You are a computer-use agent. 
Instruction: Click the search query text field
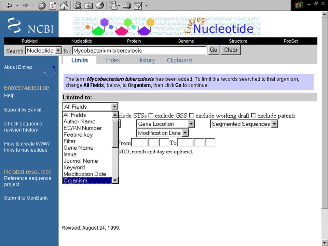point(139,51)
